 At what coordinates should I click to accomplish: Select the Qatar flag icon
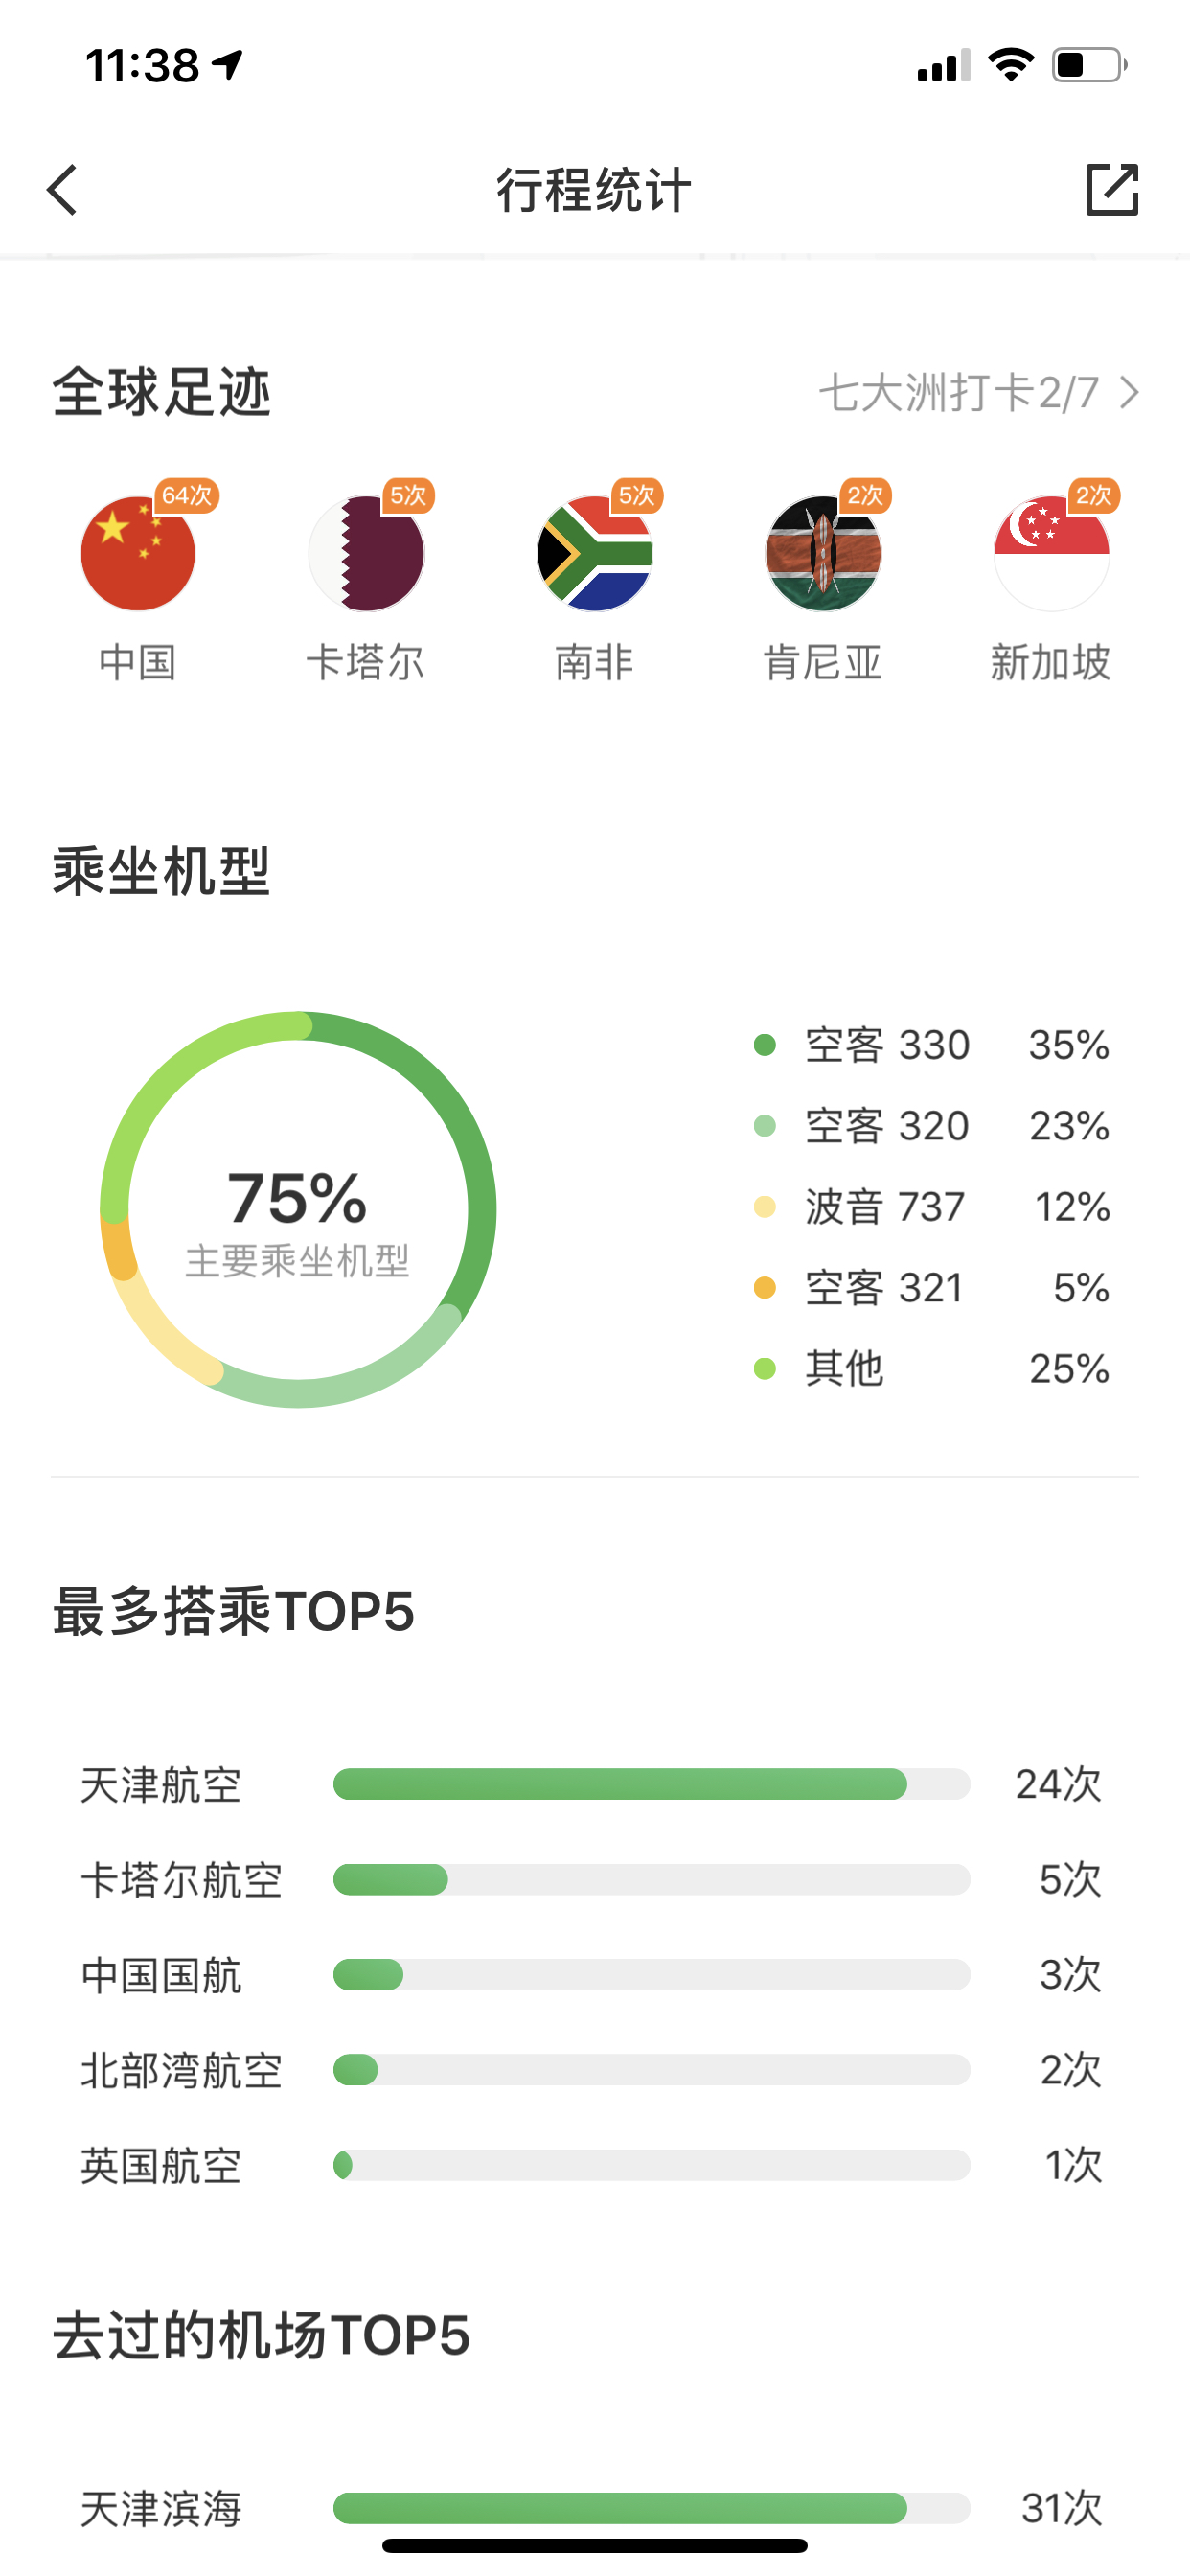(x=366, y=553)
